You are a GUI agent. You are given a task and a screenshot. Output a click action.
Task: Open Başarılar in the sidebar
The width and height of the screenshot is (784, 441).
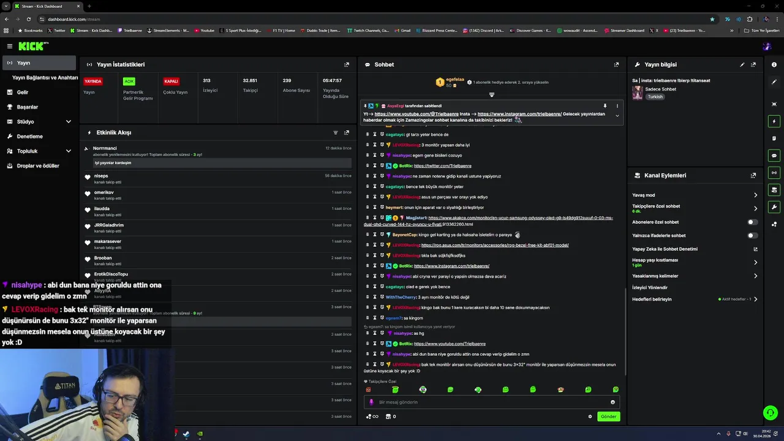tap(39, 107)
